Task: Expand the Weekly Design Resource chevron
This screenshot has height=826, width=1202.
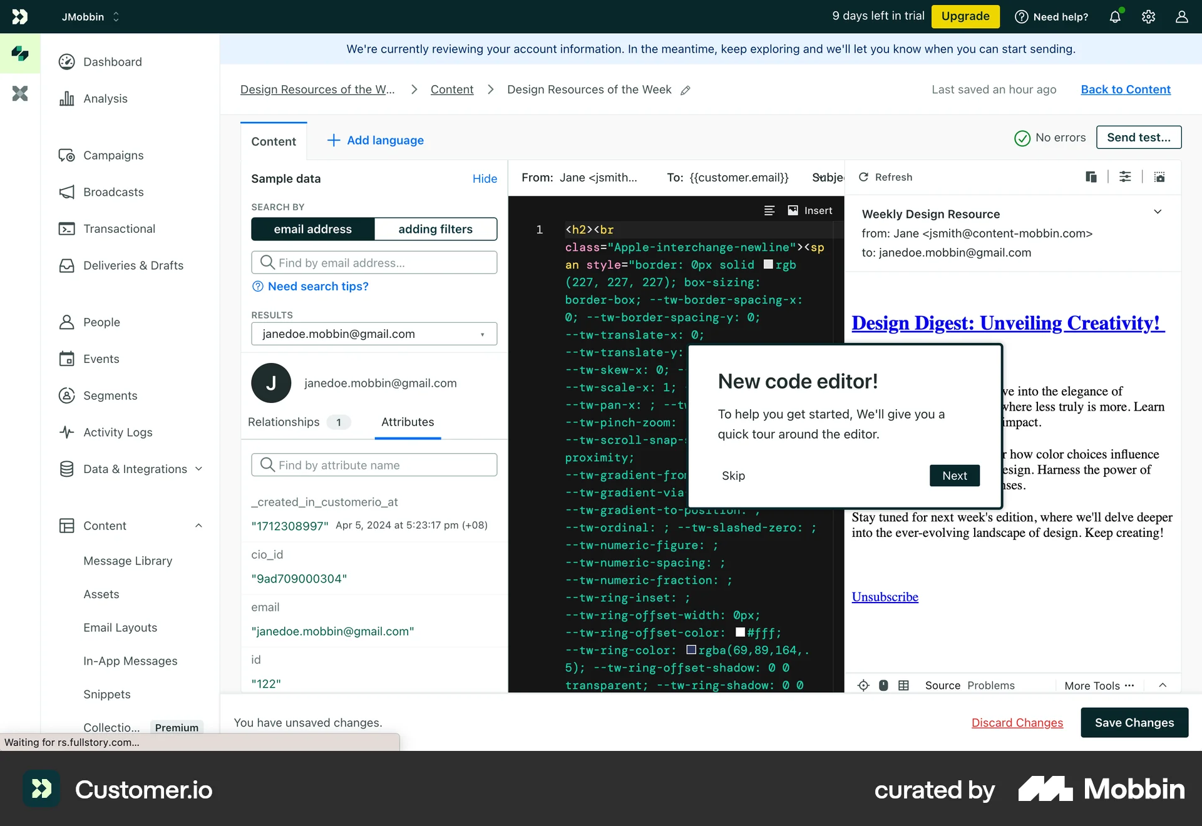Action: (1158, 212)
